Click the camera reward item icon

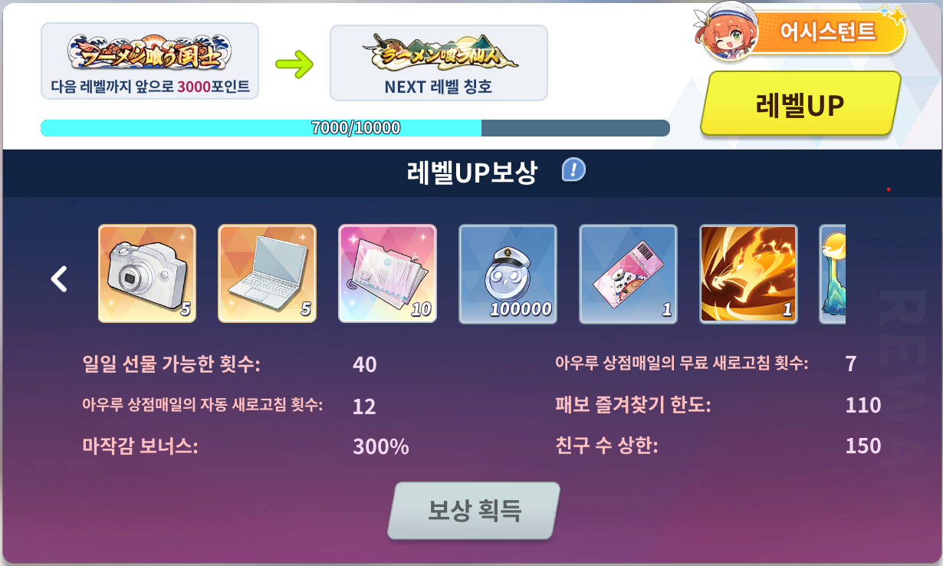147,273
